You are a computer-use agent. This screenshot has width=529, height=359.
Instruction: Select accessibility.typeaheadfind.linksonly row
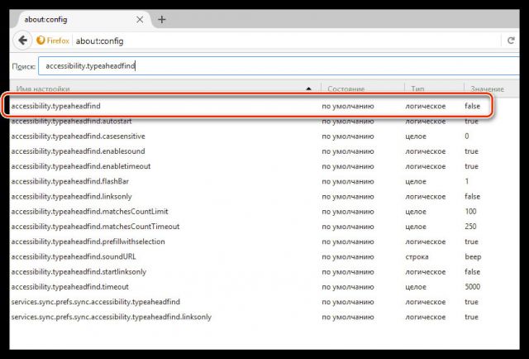(264, 196)
